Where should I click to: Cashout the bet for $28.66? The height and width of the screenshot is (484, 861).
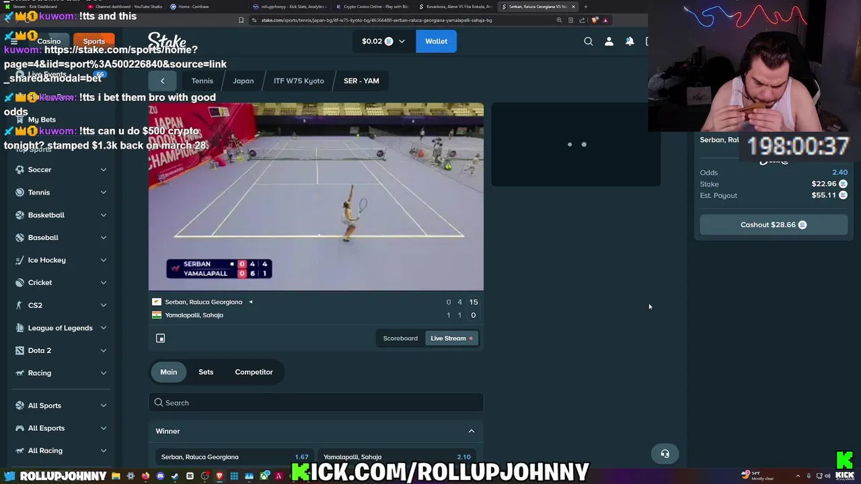coord(774,225)
